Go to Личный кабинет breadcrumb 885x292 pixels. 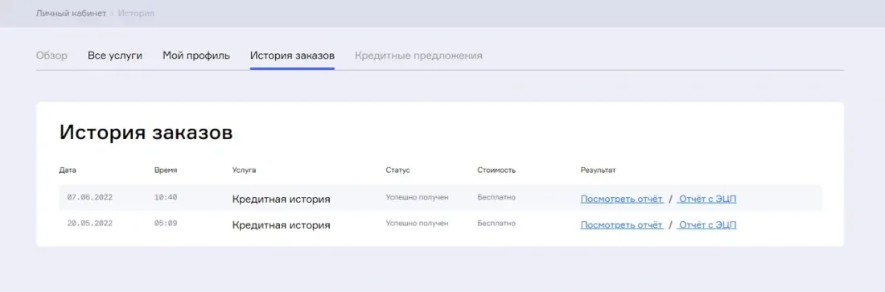(71, 13)
